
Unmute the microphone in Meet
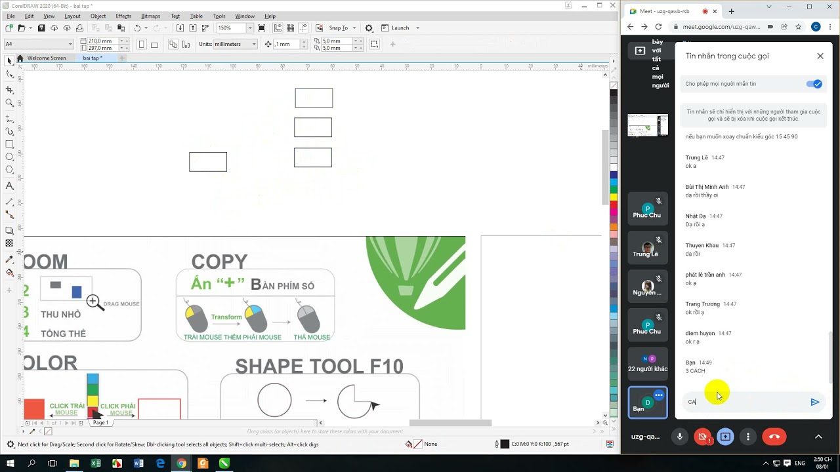679,437
